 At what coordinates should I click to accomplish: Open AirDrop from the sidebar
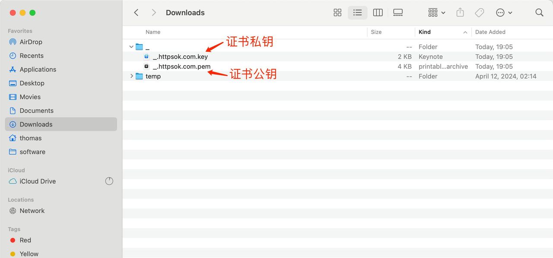coord(31,42)
